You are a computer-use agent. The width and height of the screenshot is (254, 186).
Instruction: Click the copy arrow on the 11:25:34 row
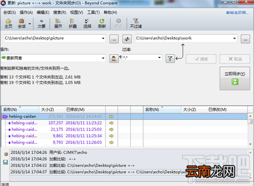(x=111, y=136)
